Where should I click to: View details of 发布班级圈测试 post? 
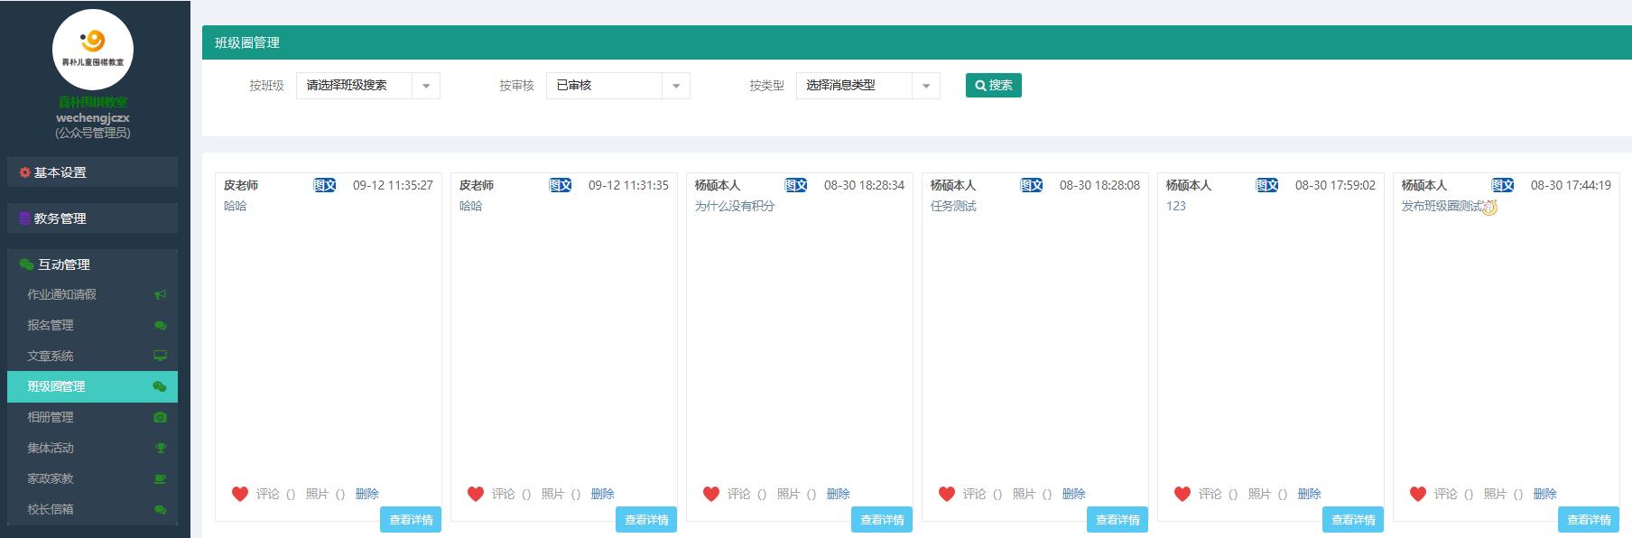click(1589, 520)
